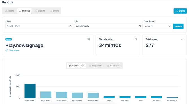
Task: Switch chart to Other data view
Action: tap(114, 66)
